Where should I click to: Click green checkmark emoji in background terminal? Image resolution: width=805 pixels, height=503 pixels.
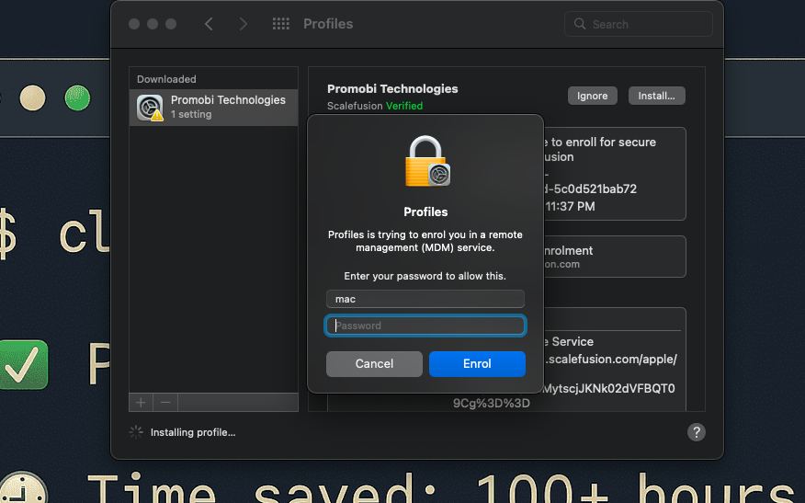click(23, 364)
